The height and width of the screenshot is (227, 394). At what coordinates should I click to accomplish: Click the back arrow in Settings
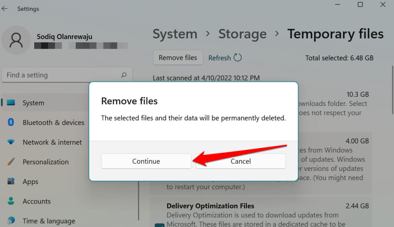tap(5, 8)
